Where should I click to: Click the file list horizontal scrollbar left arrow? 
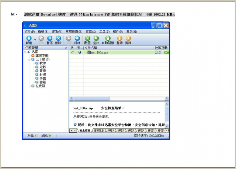click(71, 99)
